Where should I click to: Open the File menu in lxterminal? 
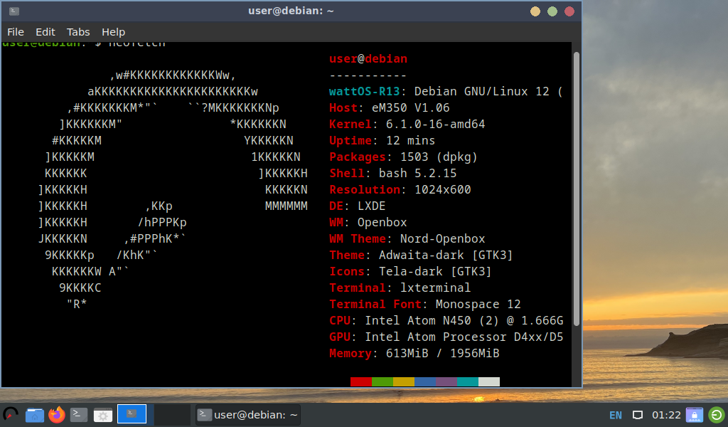click(x=16, y=32)
